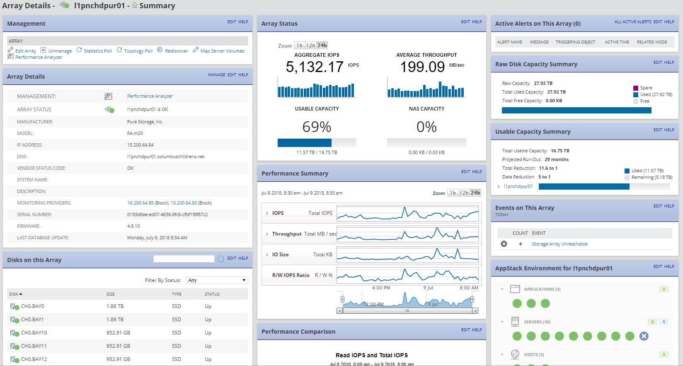Click the Edit Array pencil icon
The width and height of the screenshot is (683, 366).
pyautogui.click(x=10, y=50)
